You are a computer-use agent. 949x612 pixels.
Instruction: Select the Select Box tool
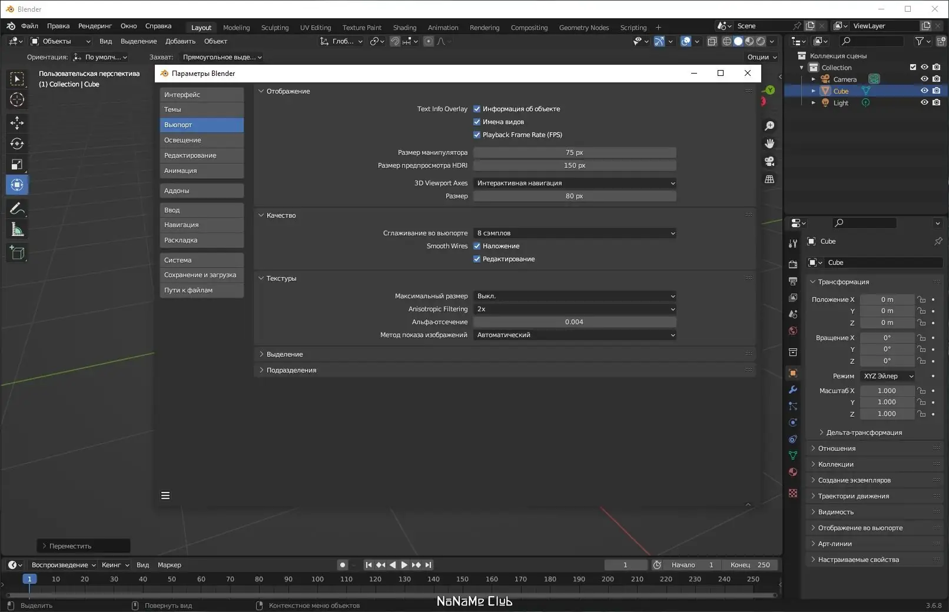point(17,79)
